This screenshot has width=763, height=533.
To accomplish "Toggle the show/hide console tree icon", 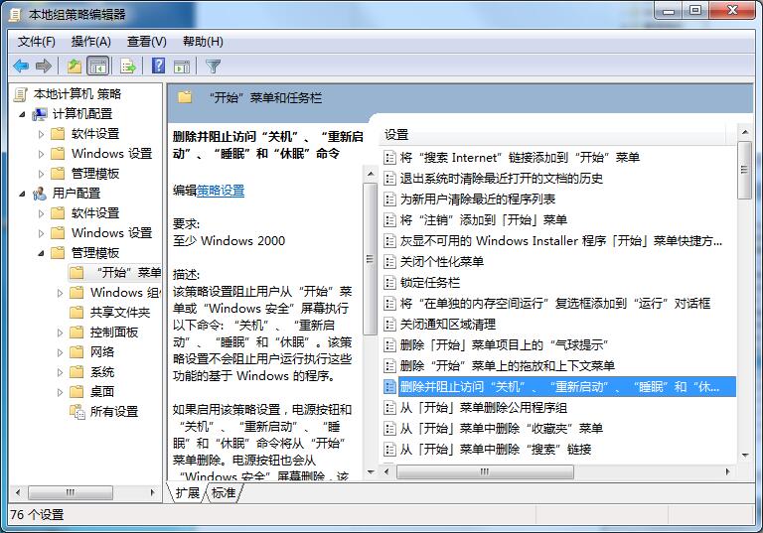I will coord(98,66).
